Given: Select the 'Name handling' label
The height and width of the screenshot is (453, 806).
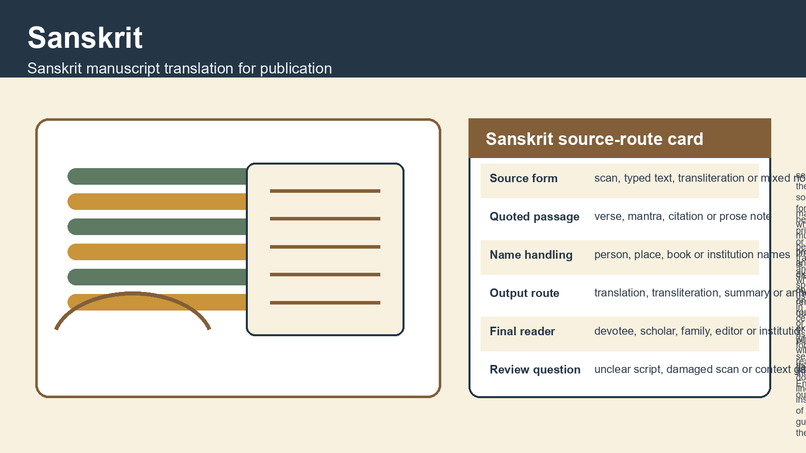Looking at the screenshot, I should [531, 255].
